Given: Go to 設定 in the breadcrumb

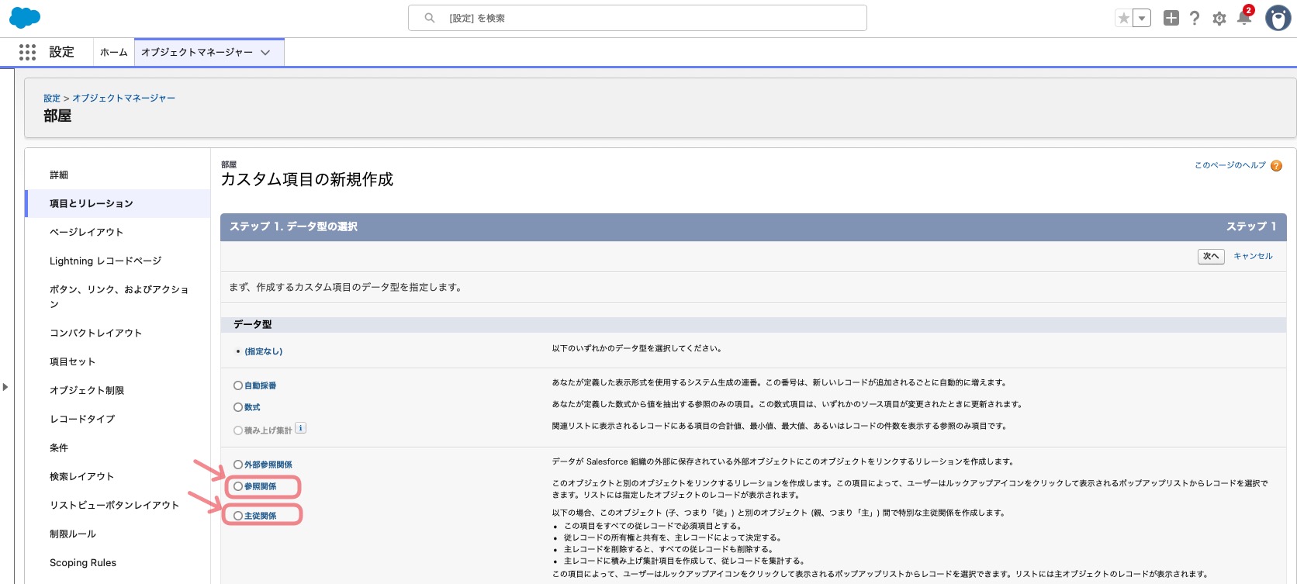Looking at the screenshot, I should (52, 98).
